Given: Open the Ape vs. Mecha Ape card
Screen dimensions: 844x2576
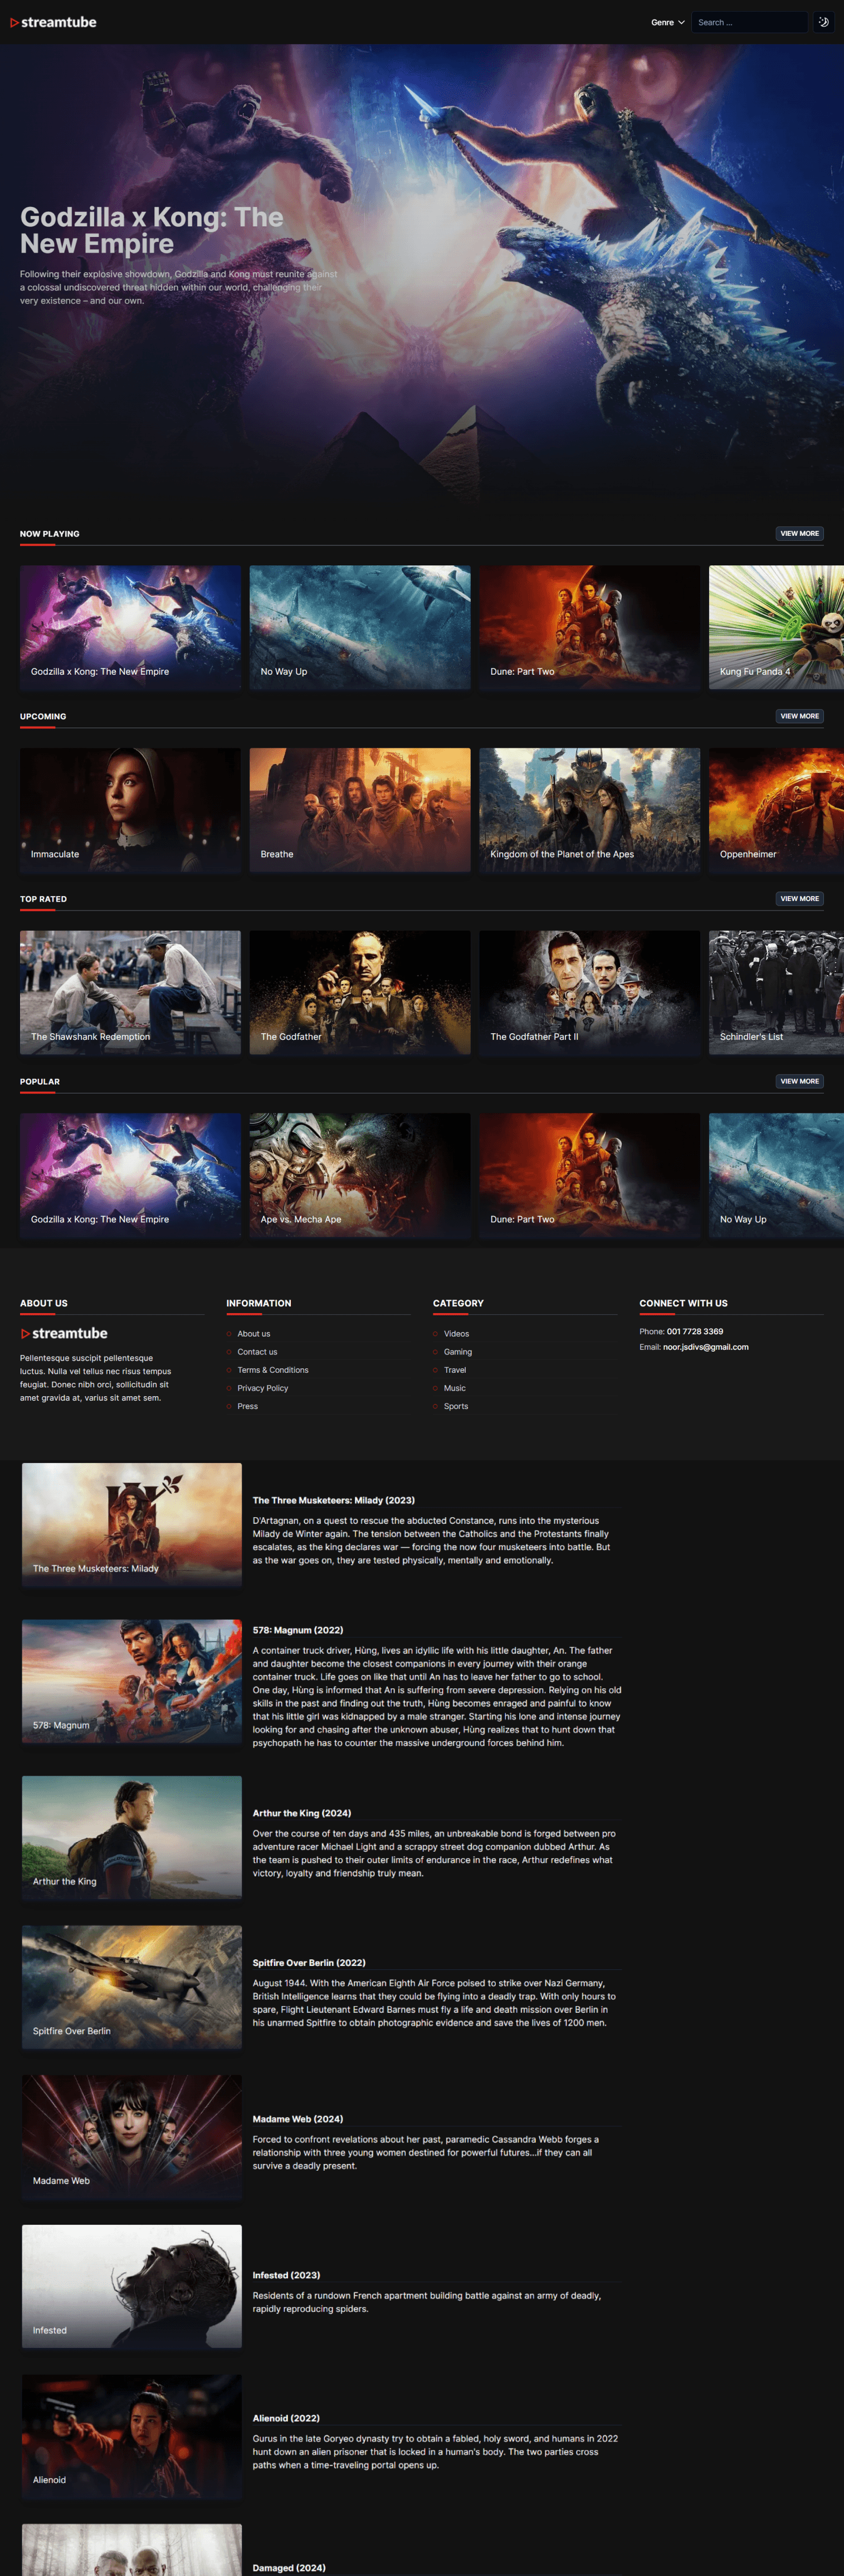Looking at the screenshot, I should 359,1175.
